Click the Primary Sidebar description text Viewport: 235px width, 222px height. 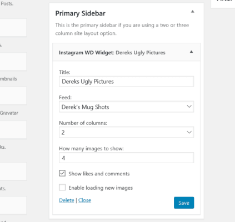pos(122,29)
